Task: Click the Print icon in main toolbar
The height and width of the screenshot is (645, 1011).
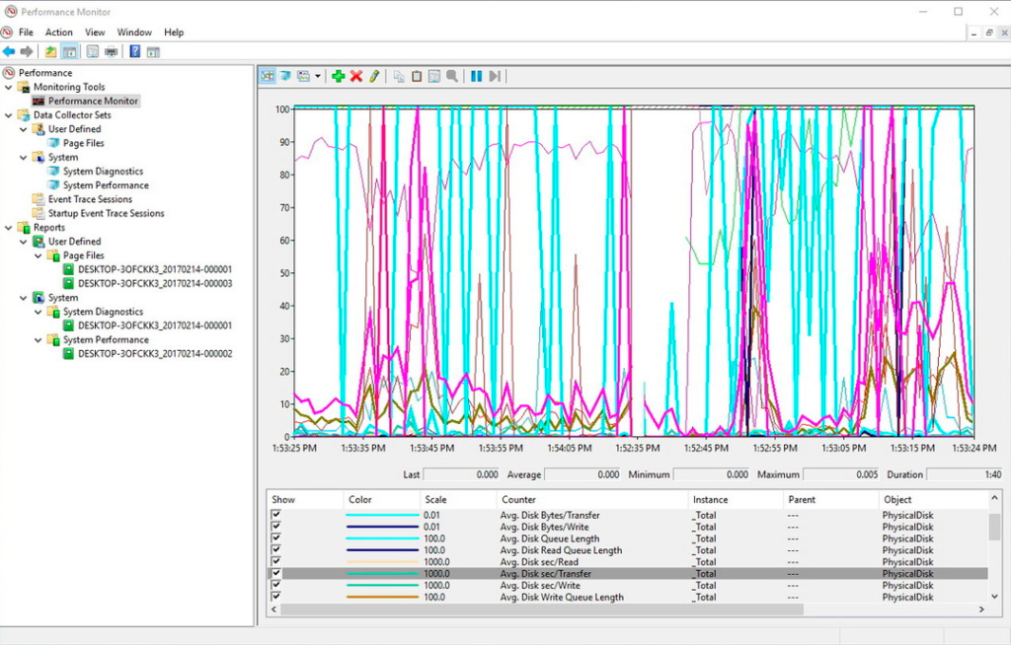Action: 112,51
